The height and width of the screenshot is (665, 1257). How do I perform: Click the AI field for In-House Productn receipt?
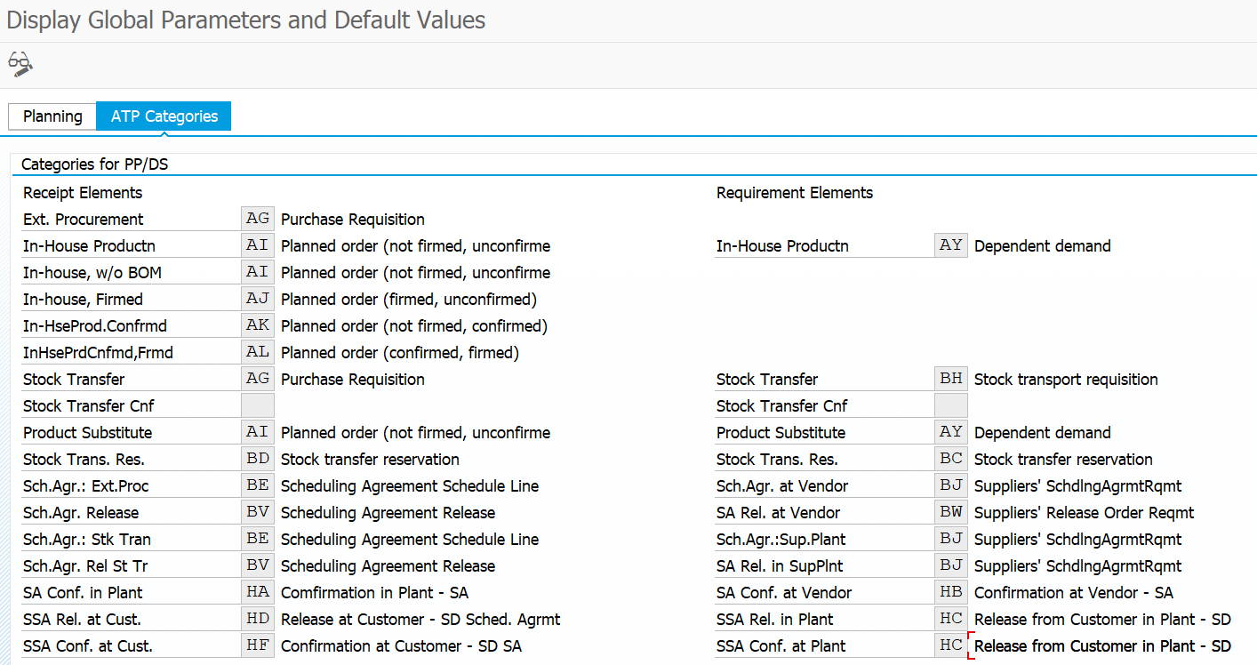click(258, 245)
